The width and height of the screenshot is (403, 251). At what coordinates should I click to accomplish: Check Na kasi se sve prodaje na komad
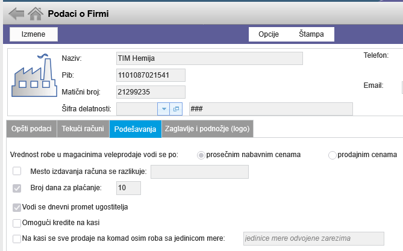click(x=17, y=239)
